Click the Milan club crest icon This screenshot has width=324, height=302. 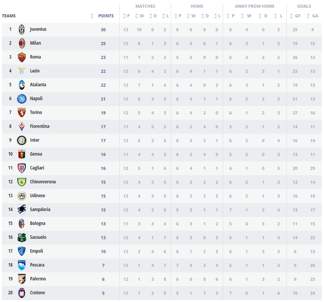(22, 44)
